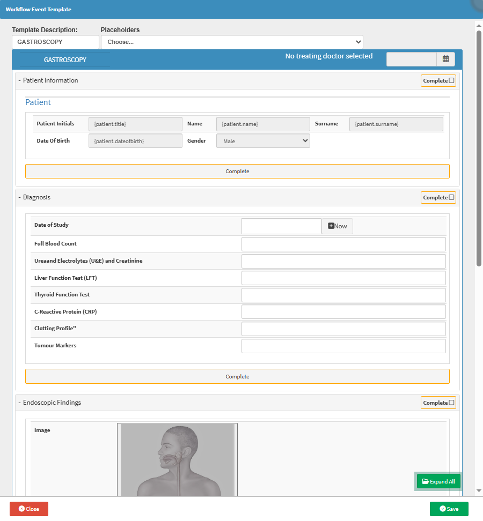The height and width of the screenshot is (521, 483).
Task: Click the Expand All folder button
Action: [438, 481]
